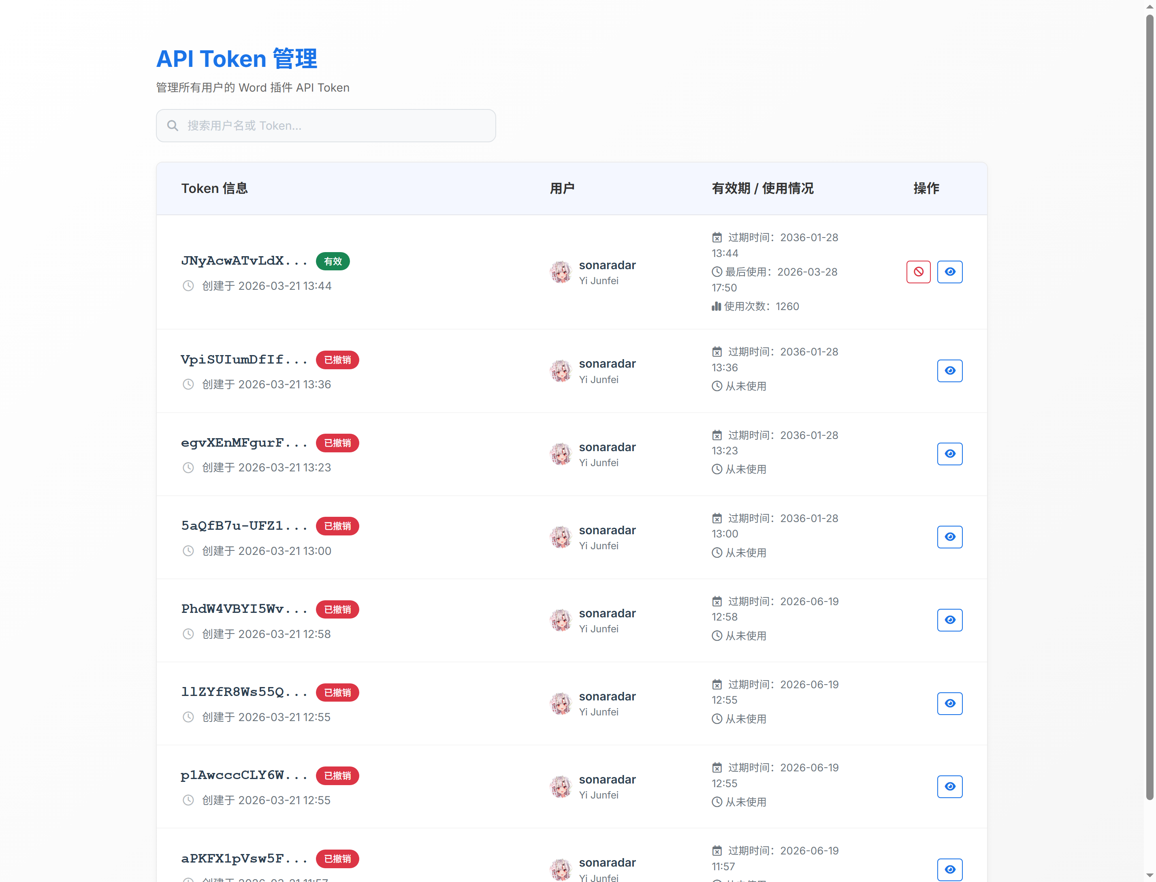Click the calendar icon beside 2036-01-28 expiry
Viewport: 1156px width, 882px height.
717,237
